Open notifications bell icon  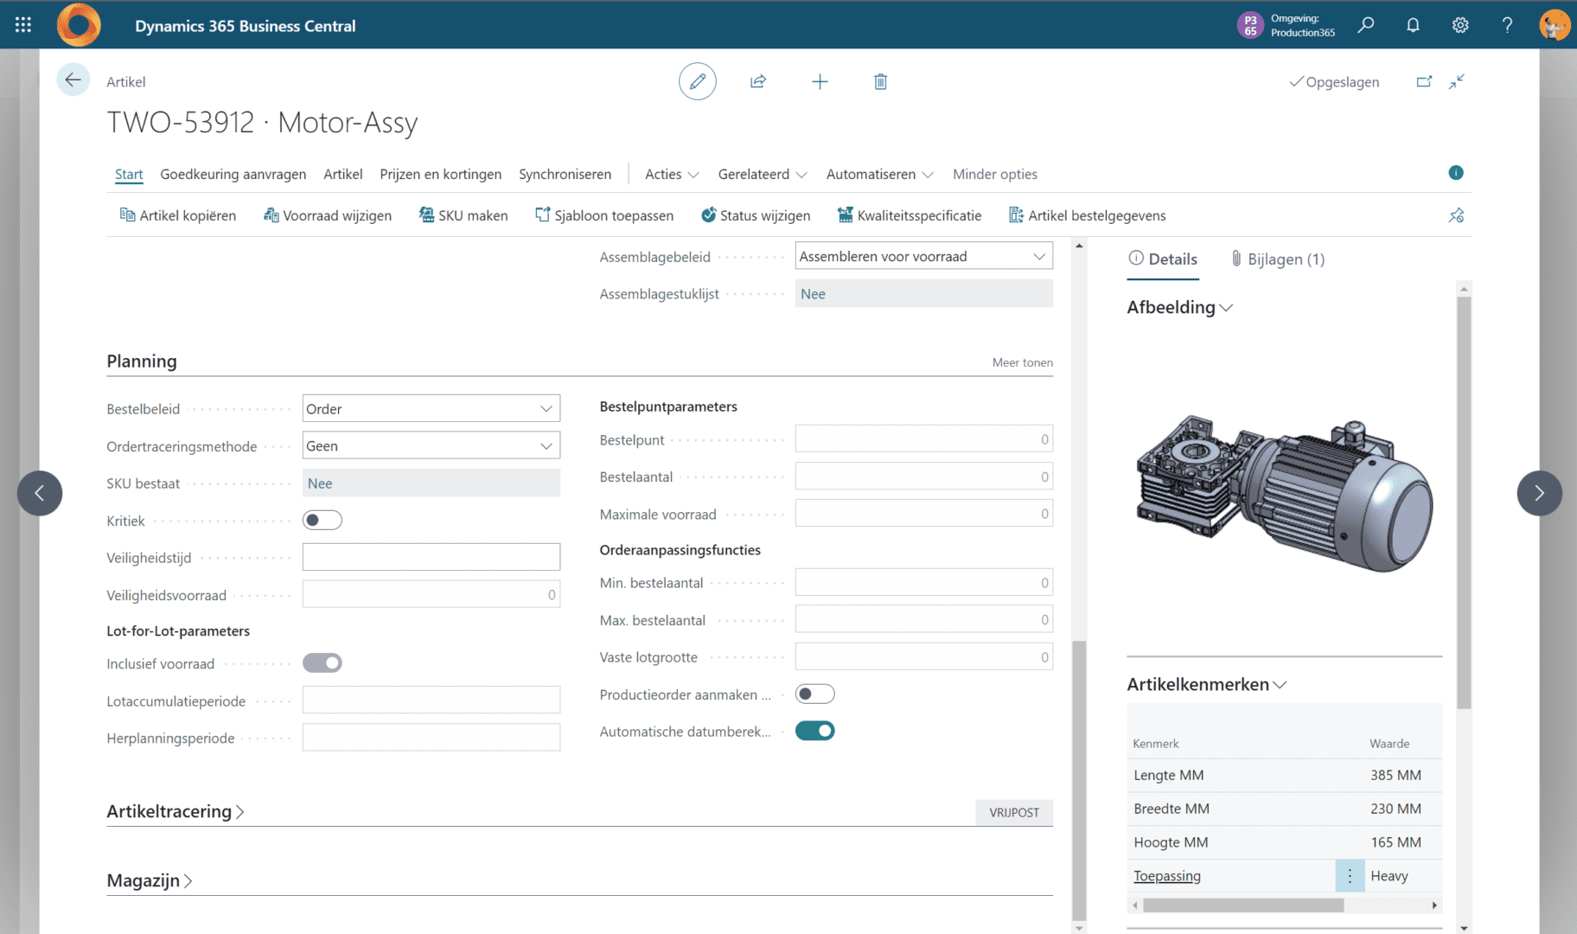tap(1413, 25)
